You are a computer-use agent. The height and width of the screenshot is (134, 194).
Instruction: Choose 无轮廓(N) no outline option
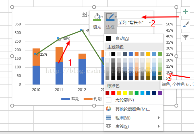coord(134,100)
